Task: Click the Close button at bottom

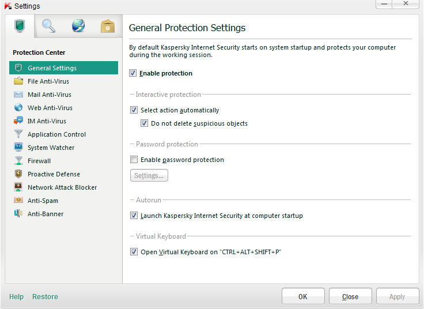Action: pyautogui.click(x=350, y=296)
